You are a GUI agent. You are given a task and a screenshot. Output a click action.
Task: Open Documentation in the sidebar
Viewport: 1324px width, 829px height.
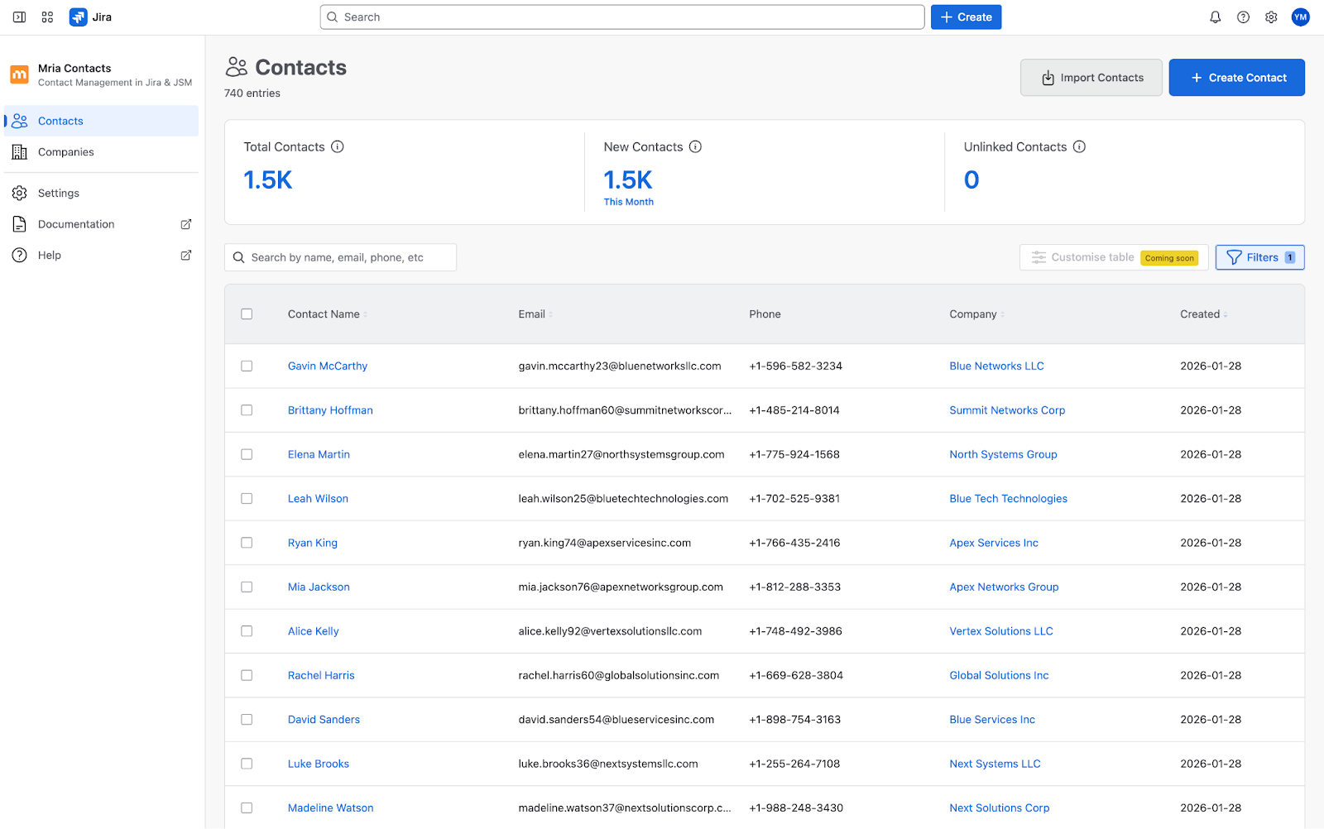[x=101, y=224]
